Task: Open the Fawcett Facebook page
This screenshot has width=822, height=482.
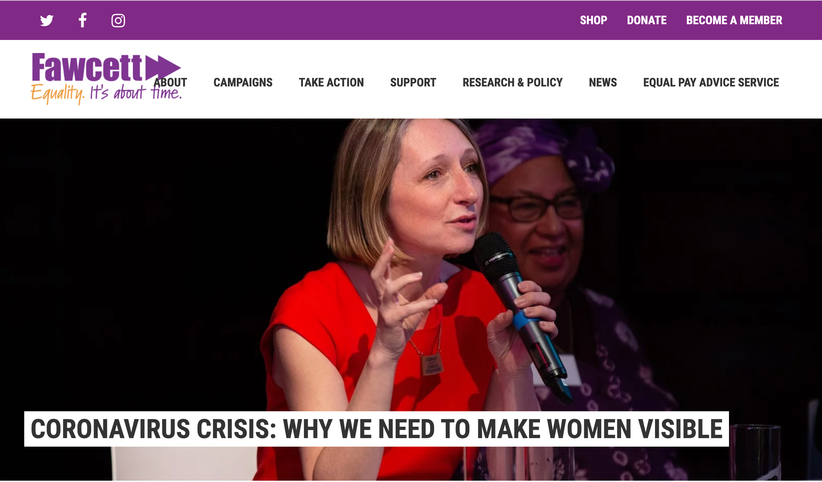Action: 83,20
